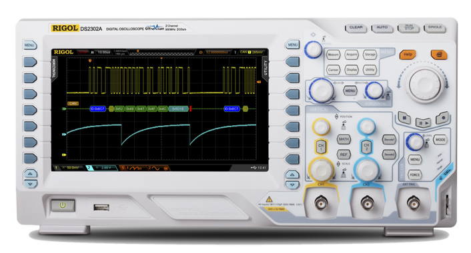Click the warning triangle near input ratings

click(269, 199)
